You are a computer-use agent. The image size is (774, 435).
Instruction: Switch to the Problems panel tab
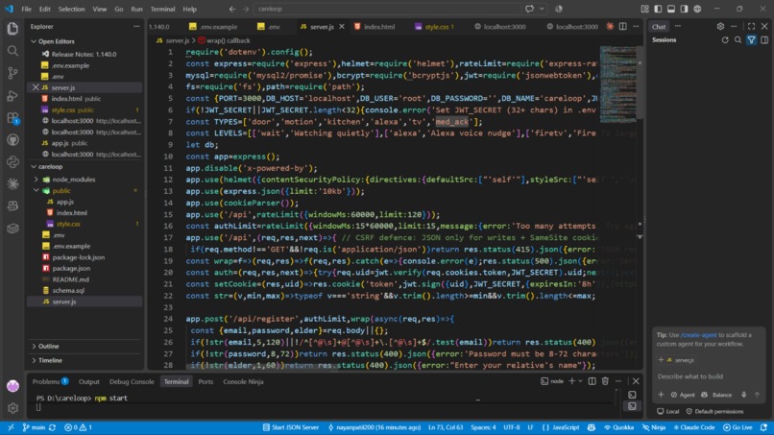pos(50,381)
